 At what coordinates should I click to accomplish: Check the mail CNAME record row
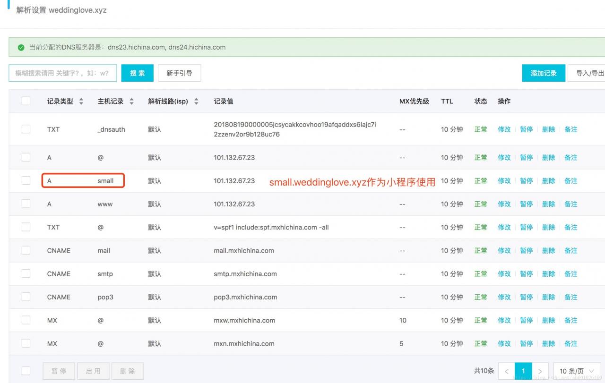point(26,250)
